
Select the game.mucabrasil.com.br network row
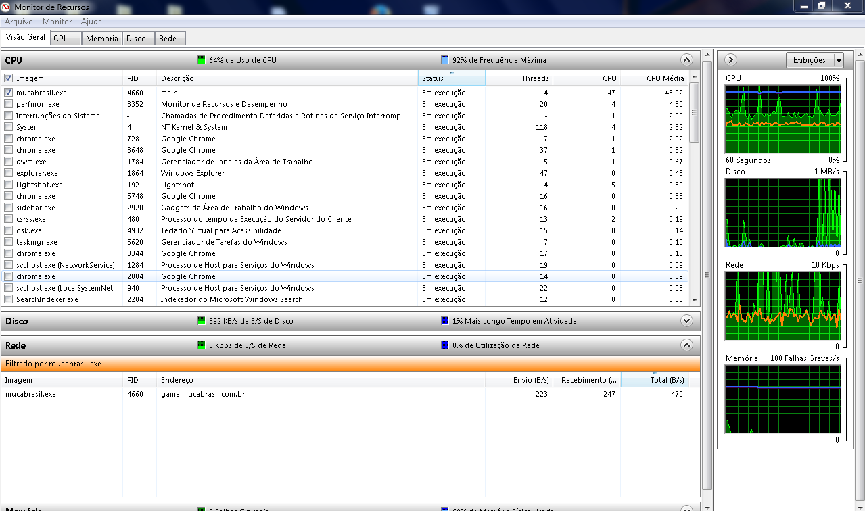tap(203, 394)
